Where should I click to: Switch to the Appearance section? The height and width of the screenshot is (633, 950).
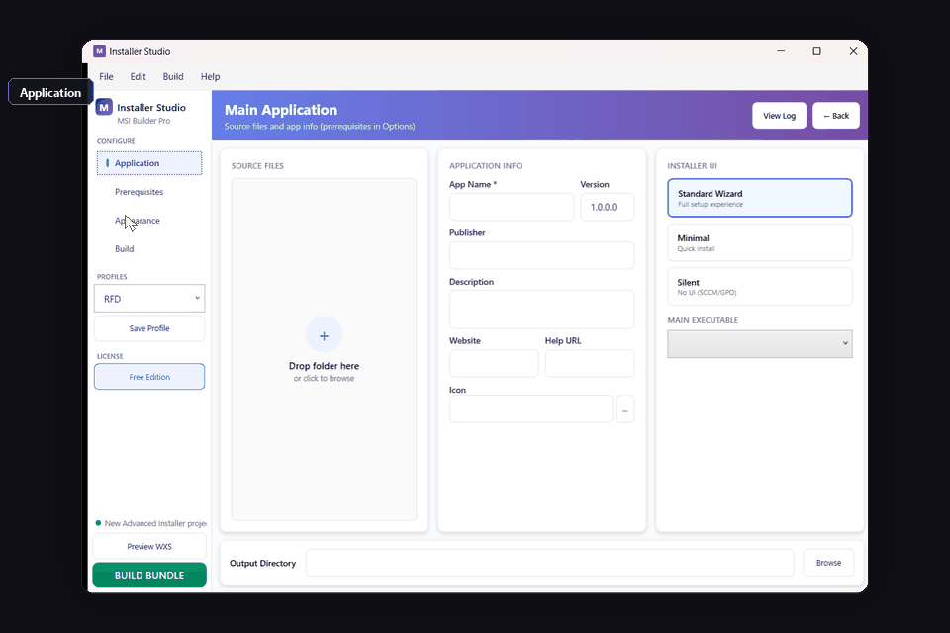(x=137, y=221)
